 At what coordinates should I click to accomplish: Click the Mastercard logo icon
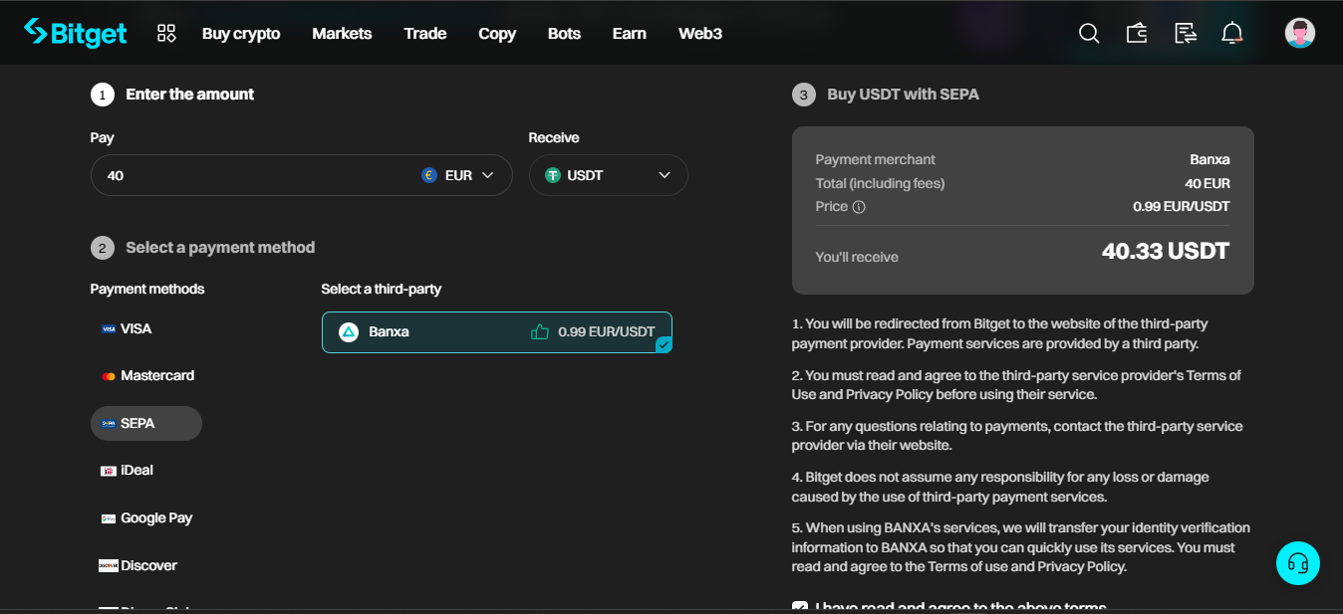point(109,376)
